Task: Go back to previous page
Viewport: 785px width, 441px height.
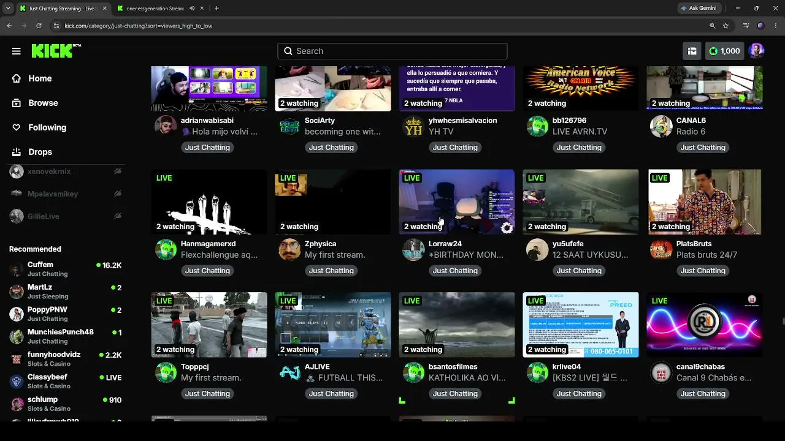Action: 9,26
